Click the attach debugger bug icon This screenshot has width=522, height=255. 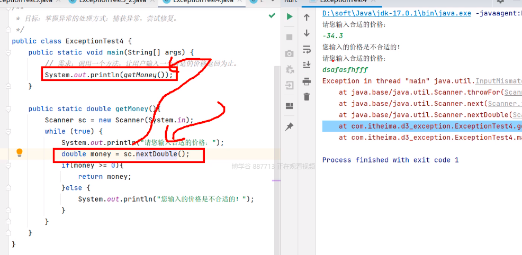point(290,69)
